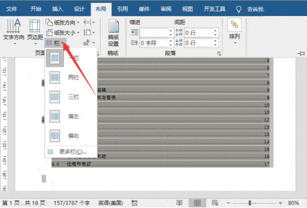Image resolution: width=307 pixels, height=208 pixels.
Task: Click the 稿纸设置 manuscript paper button
Action: (113, 33)
